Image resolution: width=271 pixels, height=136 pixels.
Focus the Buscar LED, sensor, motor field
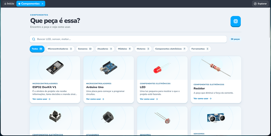(x=128, y=39)
